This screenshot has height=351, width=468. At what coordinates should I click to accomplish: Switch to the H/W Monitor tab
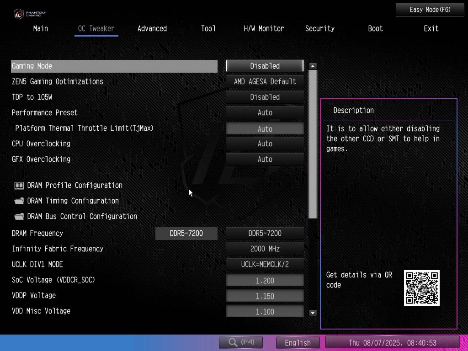tap(264, 28)
